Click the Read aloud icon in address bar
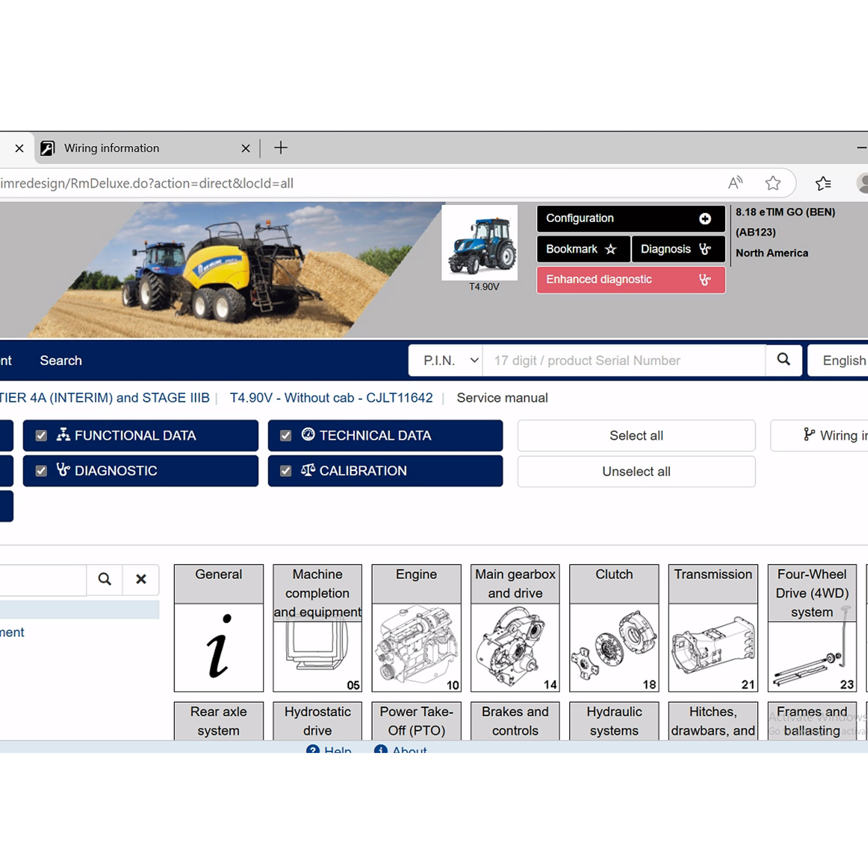This screenshot has width=868, height=868. [736, 183]
